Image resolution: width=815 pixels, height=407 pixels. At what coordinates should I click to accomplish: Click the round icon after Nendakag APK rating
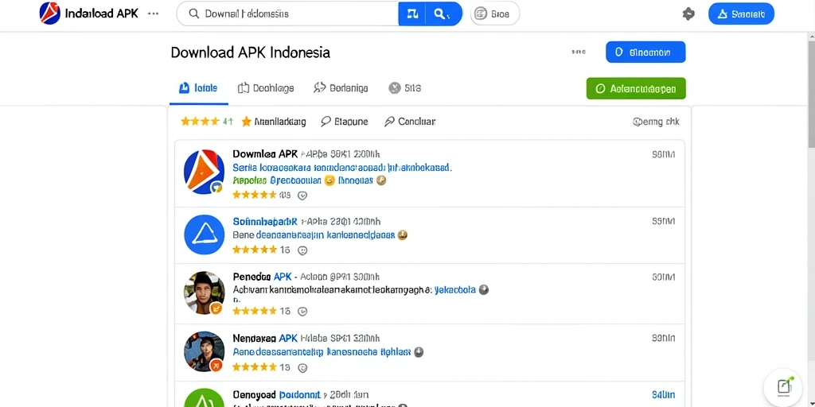point(302,367)
